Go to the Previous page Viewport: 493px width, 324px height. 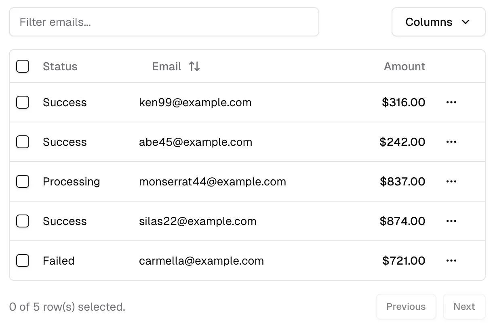point(406,307)
